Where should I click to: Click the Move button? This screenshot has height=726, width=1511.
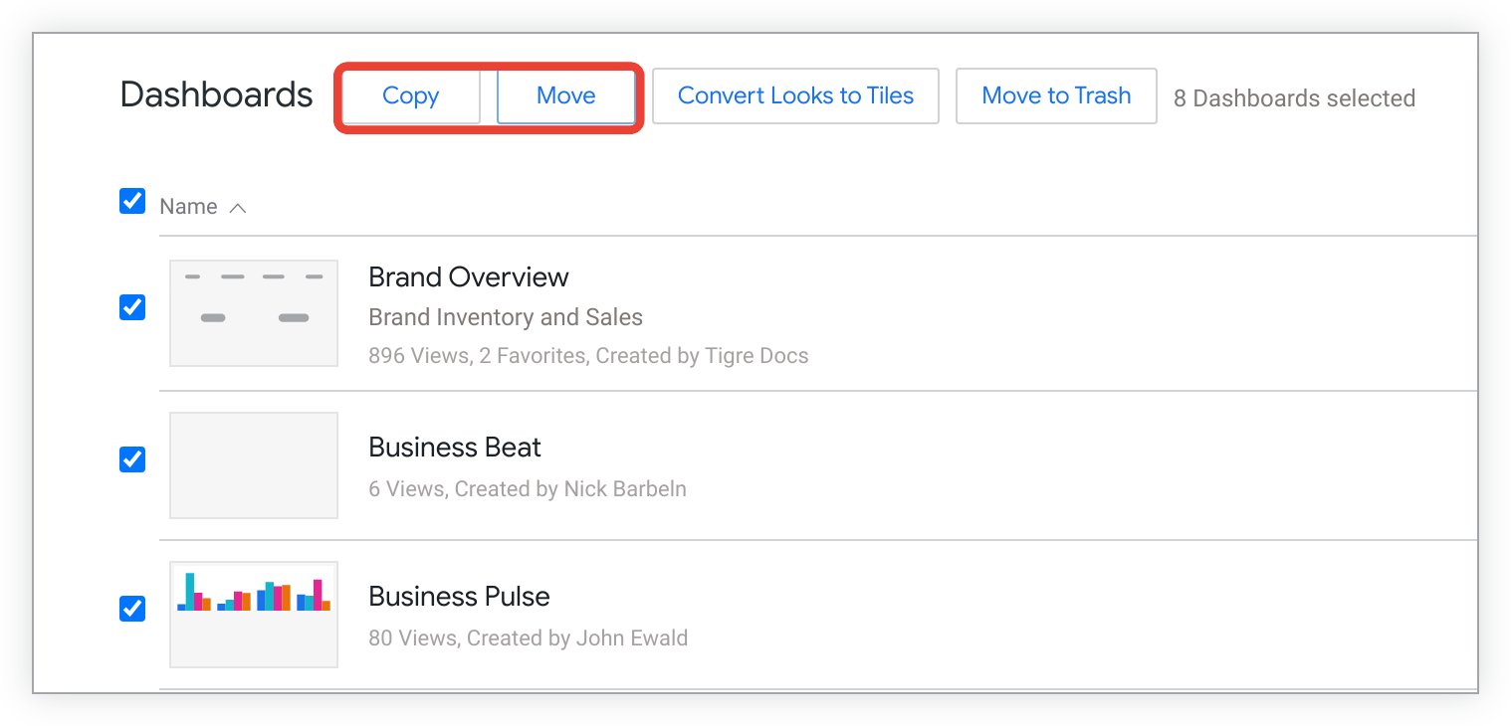(565, 96)
